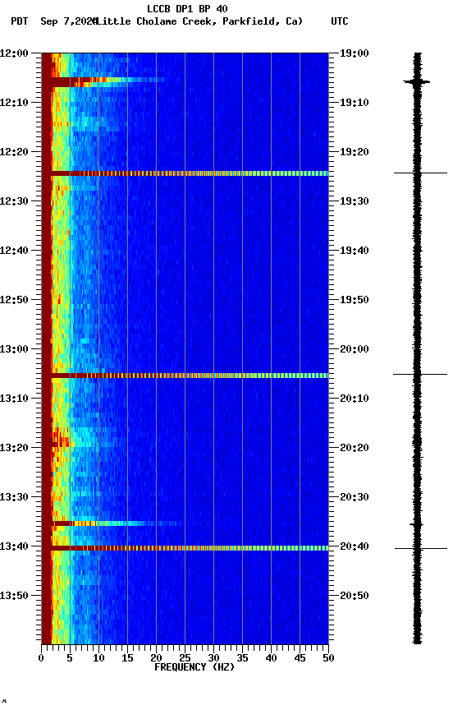Click the 12:20 PDT time label
453x710 pixels.
[14, 152]
